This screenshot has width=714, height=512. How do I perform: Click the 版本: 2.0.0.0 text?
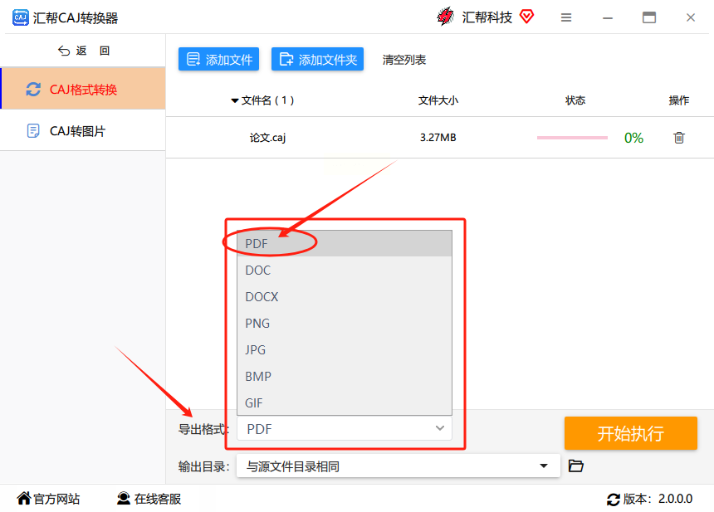click(658, 499)
